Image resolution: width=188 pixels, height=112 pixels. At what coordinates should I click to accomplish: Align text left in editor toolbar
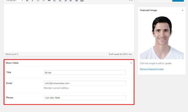coord(55,1)
